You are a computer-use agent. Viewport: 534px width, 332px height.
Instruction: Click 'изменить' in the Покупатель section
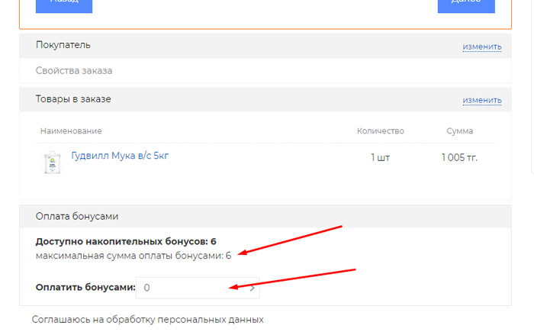[481, 47]
